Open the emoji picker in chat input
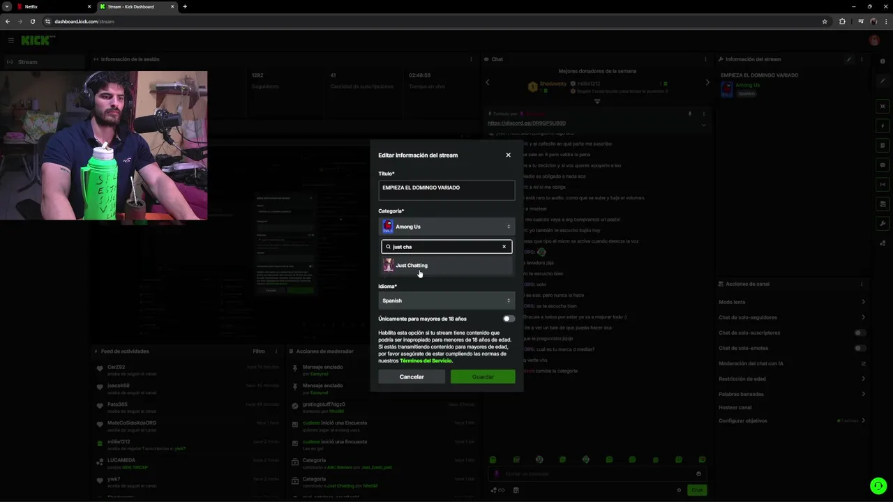Viewport: 893px width, 502px height. (698, 474)
